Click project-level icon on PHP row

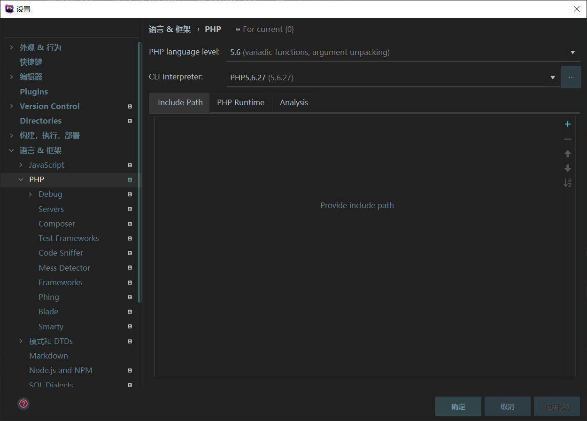tap(130, 180)
